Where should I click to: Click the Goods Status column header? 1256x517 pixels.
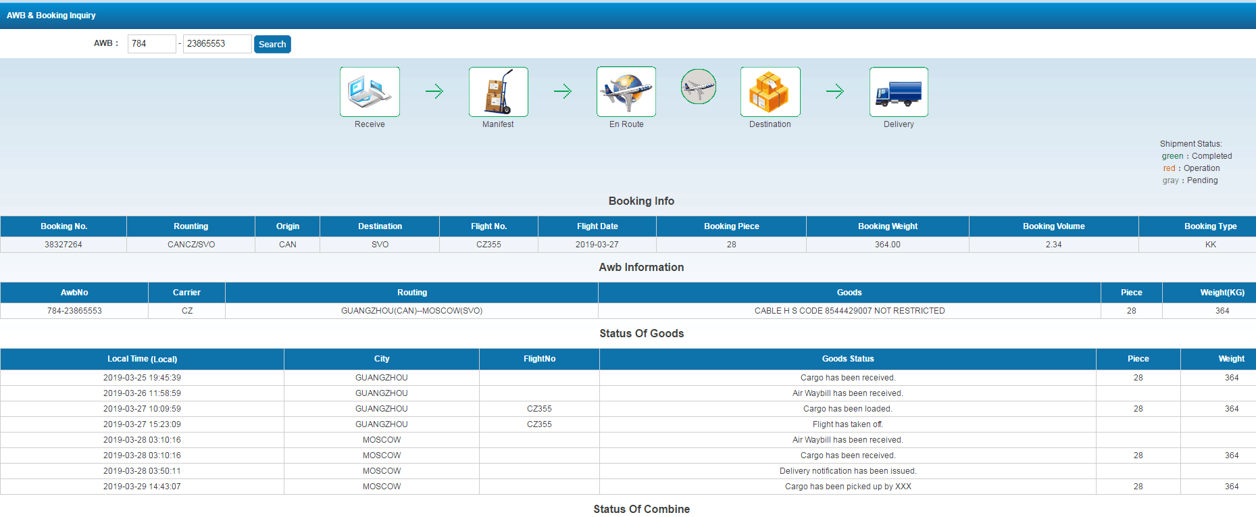(847, 359)
